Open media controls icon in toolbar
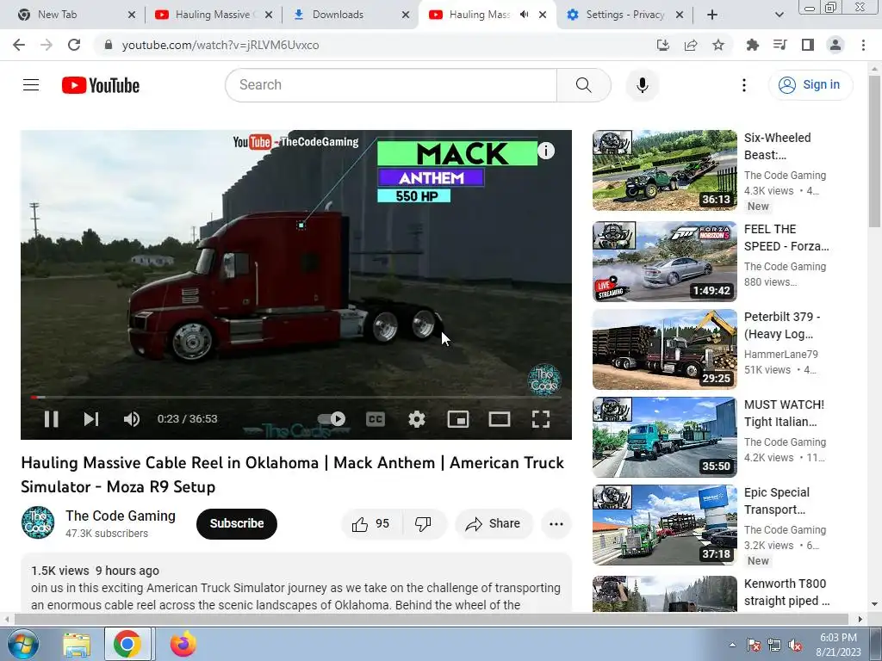 click(780, 45)
